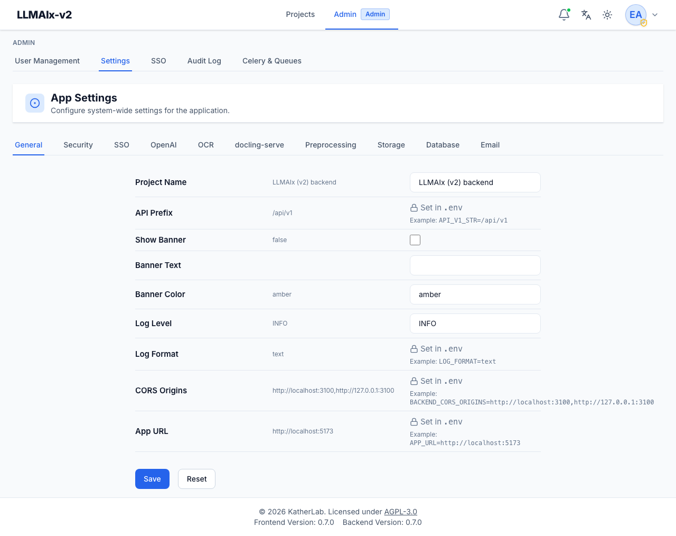
Task: Click the 'Example: API_V1_STR=/api/v1' hint
Action: pyautogui.click(x=458, y=220)
